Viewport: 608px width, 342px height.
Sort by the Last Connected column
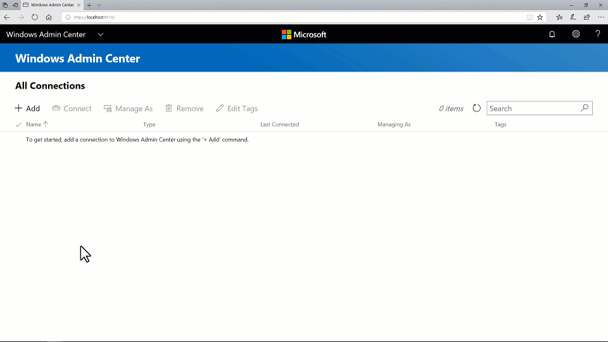[x=279, y=125]
